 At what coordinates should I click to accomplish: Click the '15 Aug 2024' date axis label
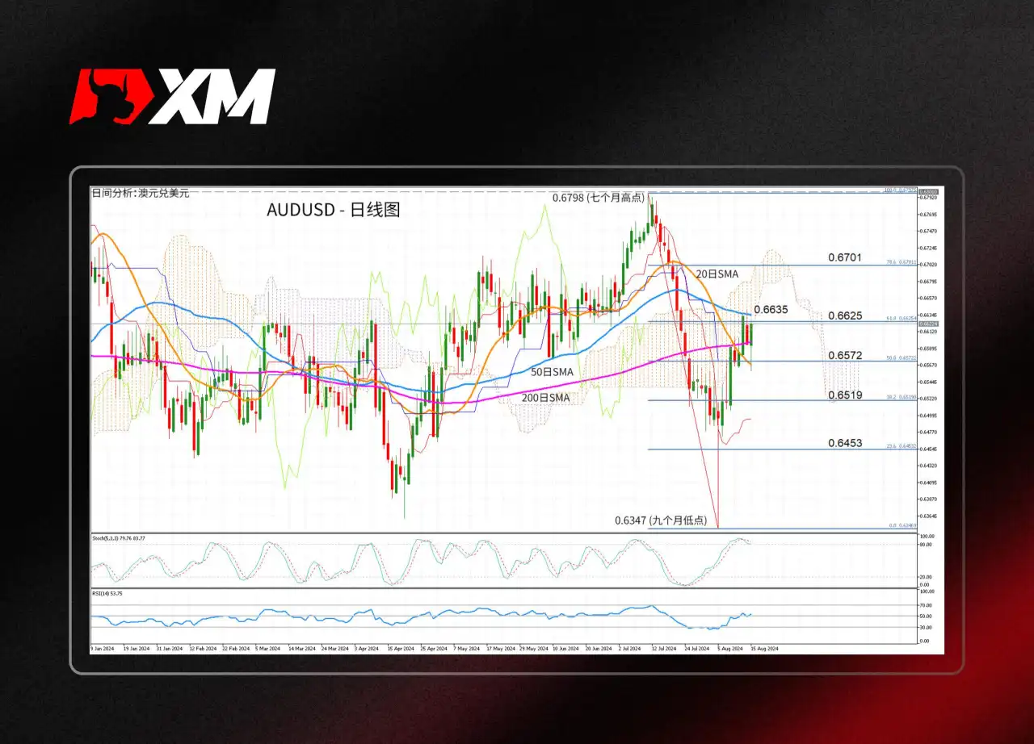pos(763,649)
